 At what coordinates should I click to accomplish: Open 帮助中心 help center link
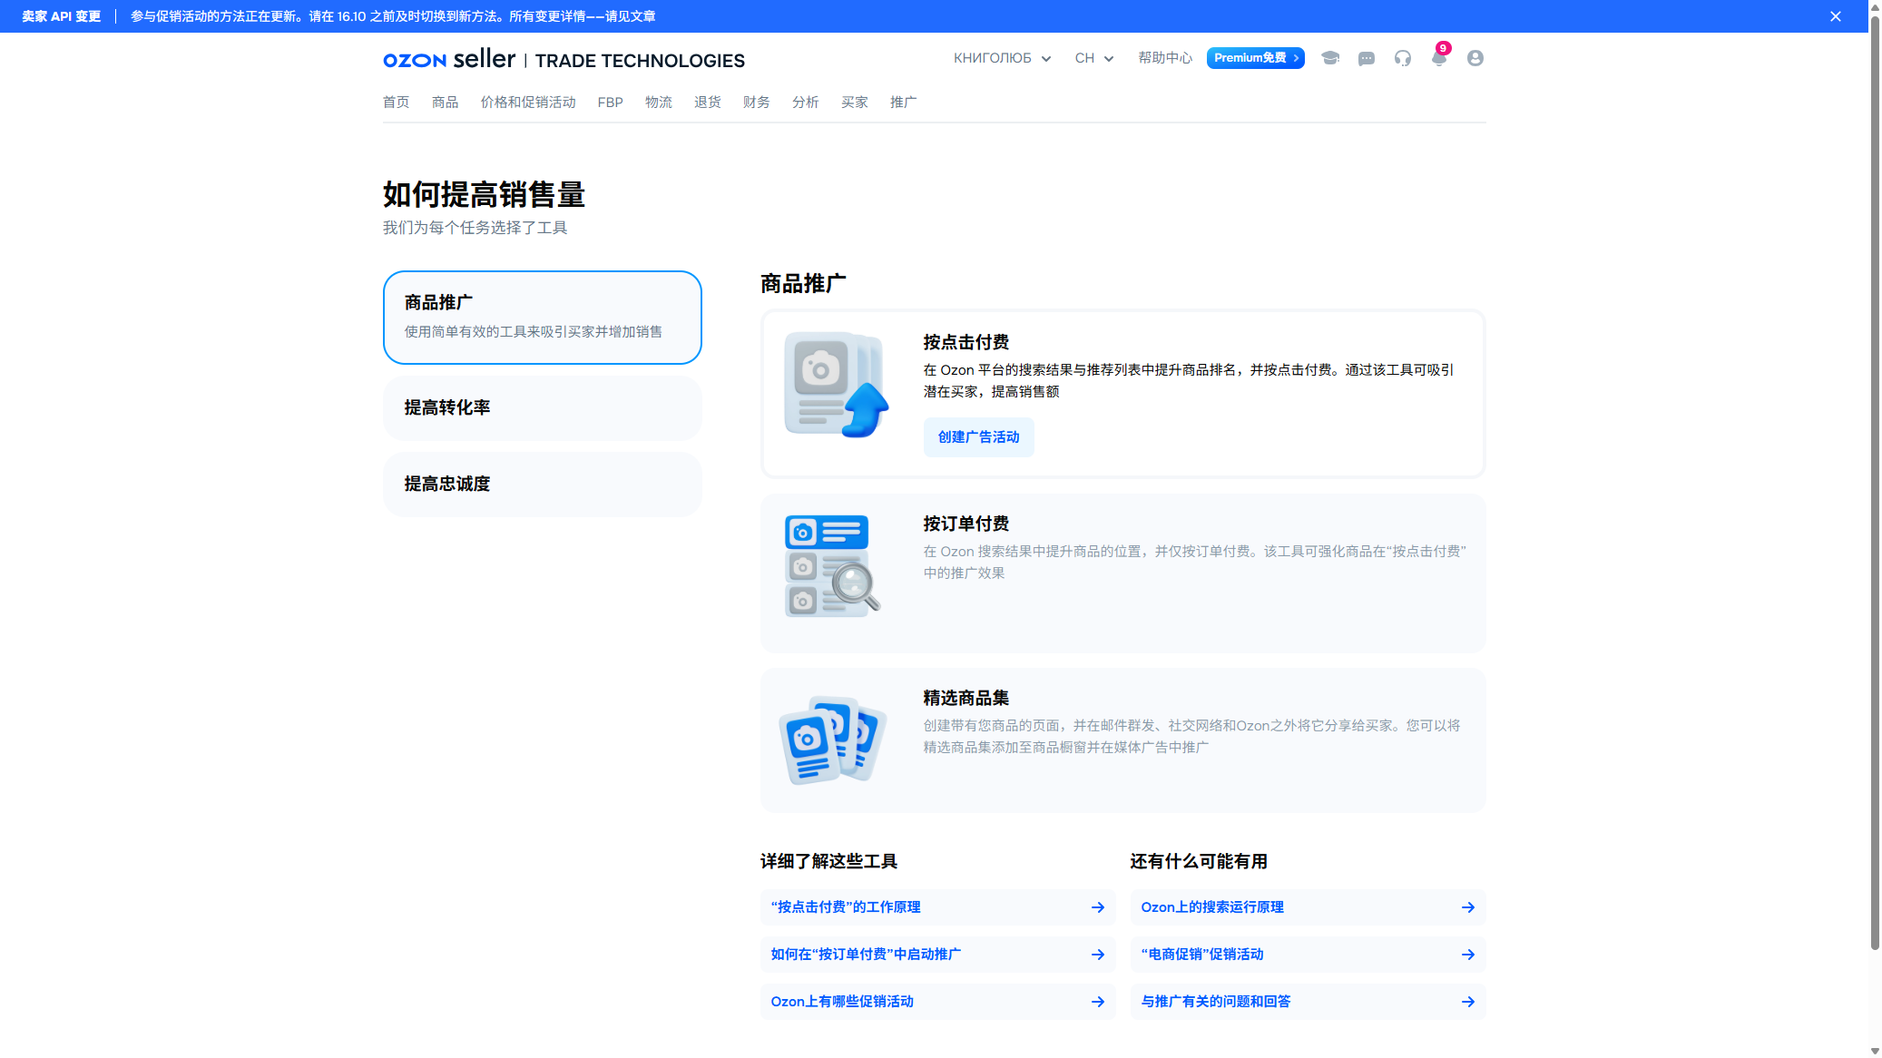(1165, 58)
